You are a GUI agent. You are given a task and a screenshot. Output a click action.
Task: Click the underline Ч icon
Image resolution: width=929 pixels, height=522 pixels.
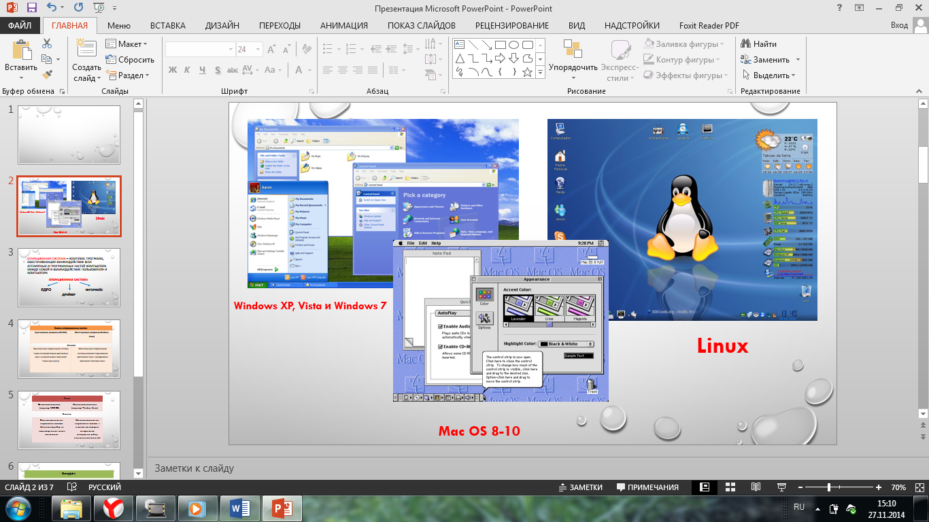click(x=203, y=69)
